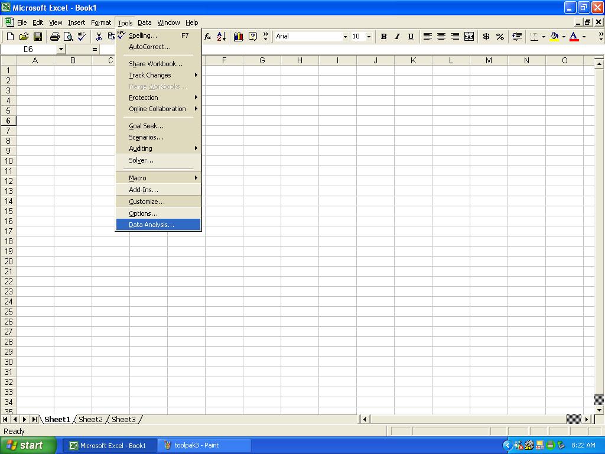Open the Arial font name dropdown
The image size is (605, 454).
[345, 37]
